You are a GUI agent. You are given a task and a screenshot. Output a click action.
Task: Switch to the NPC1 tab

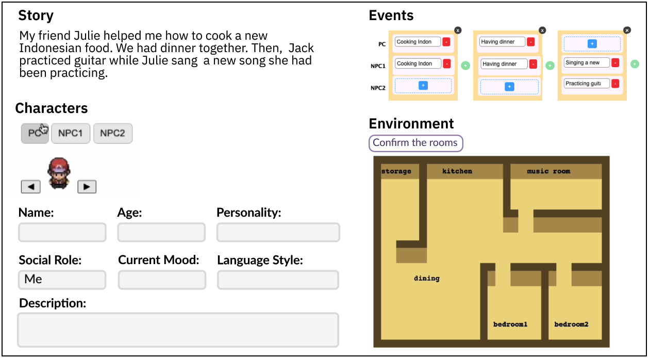click(71, 133)
